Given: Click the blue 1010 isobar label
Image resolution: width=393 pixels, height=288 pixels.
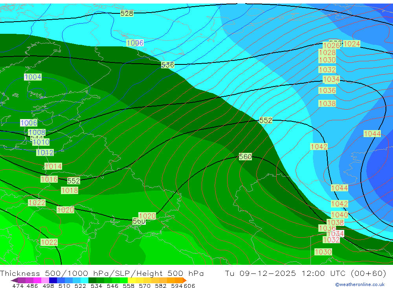Looking at the screenshot, I should 41,142.
